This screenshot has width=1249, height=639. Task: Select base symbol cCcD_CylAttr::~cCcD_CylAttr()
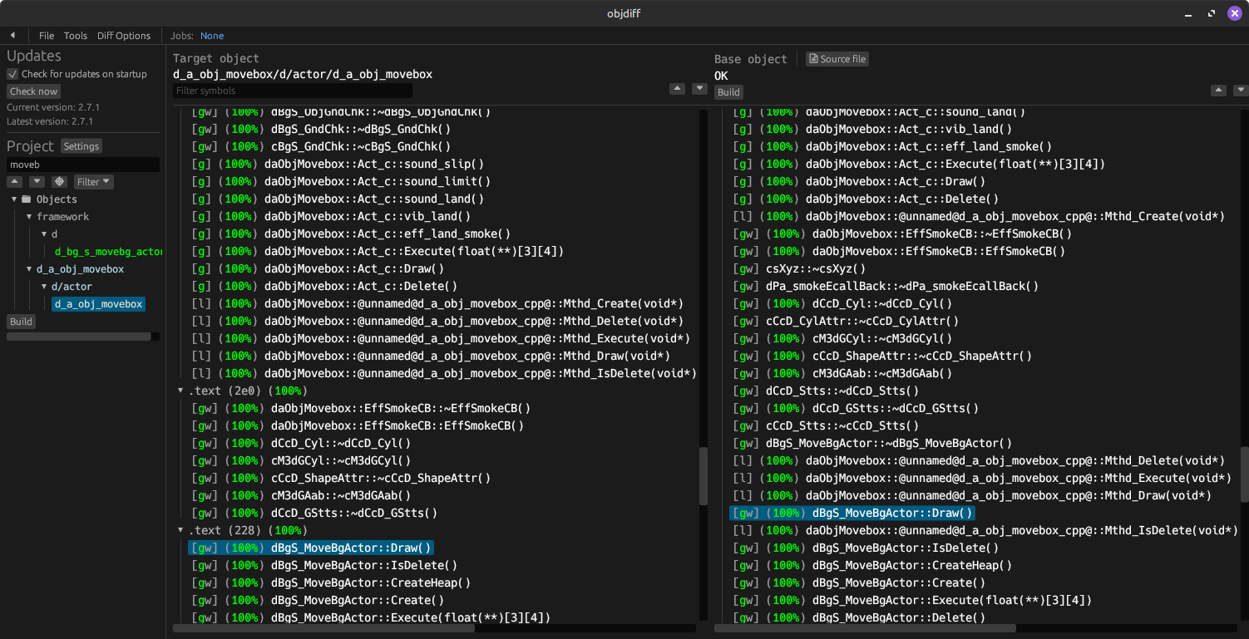(846, 321)
